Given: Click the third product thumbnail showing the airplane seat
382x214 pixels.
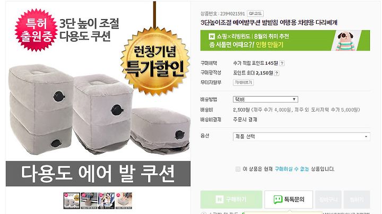Looking at the screenshot, I should [x=106, y=201].
